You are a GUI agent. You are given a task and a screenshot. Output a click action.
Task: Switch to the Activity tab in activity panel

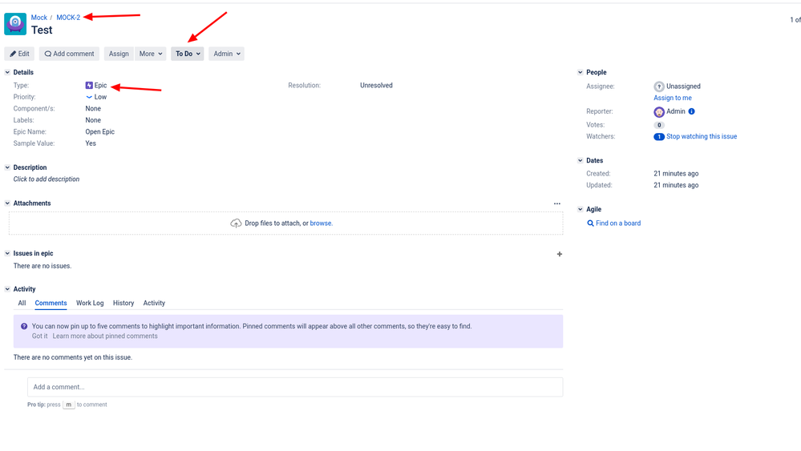click(x=154, y=303)
